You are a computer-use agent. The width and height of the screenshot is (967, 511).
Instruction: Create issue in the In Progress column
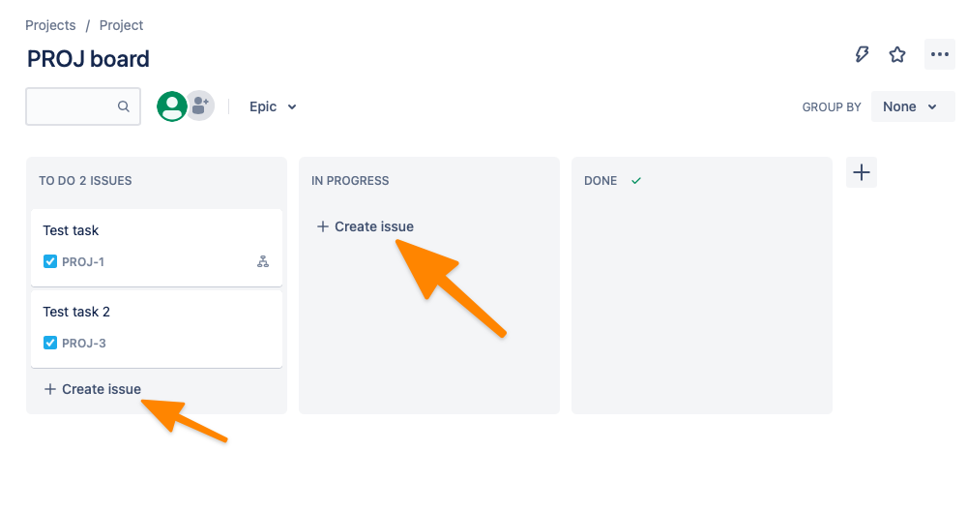coord(366,226)
